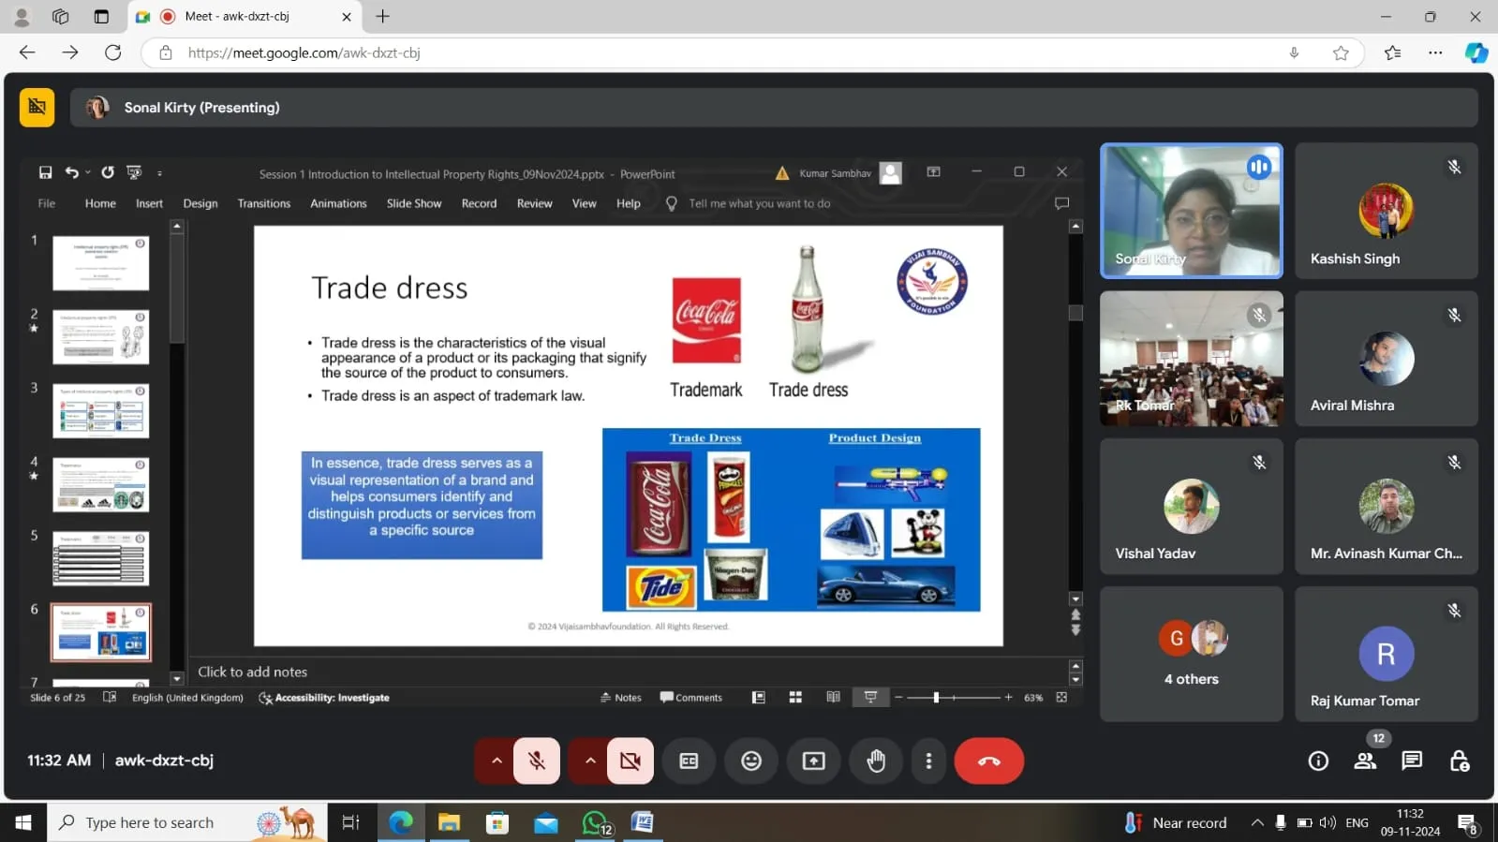Expand video settings arrow beside camera
The width and height of the screenshot is (1498, 842).
coord(590,761)
